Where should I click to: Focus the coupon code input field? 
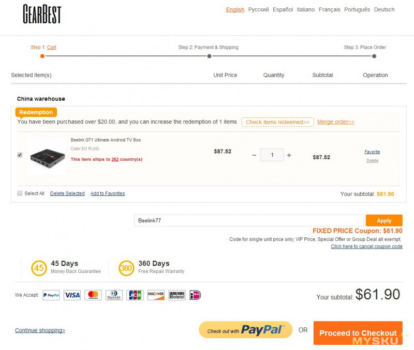[249, 221]
